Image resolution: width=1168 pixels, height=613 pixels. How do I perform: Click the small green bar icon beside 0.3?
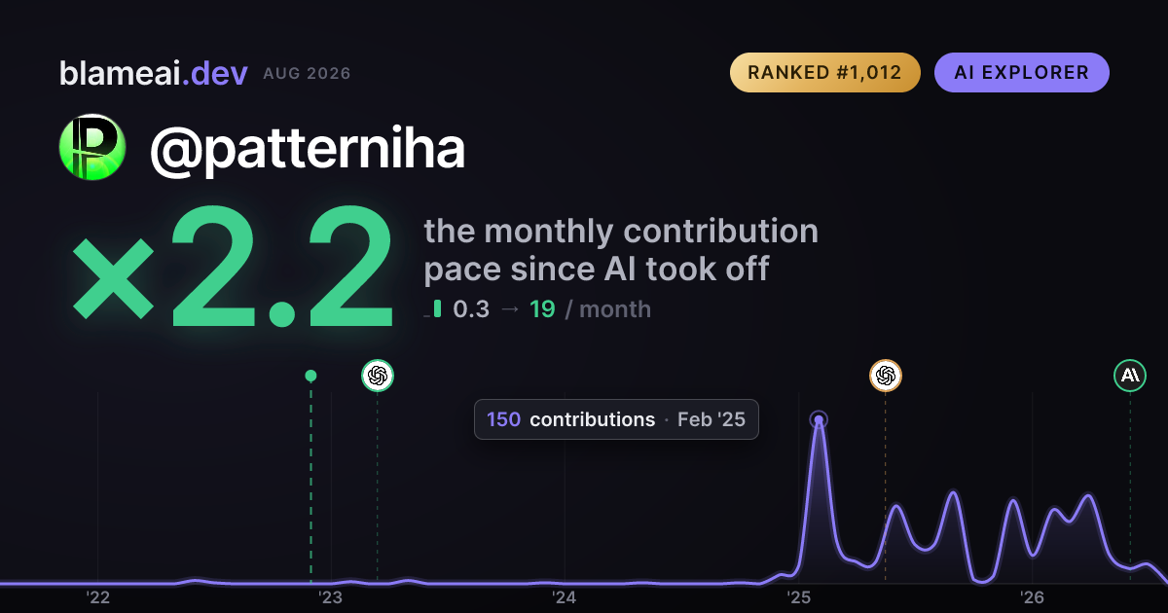437,309
